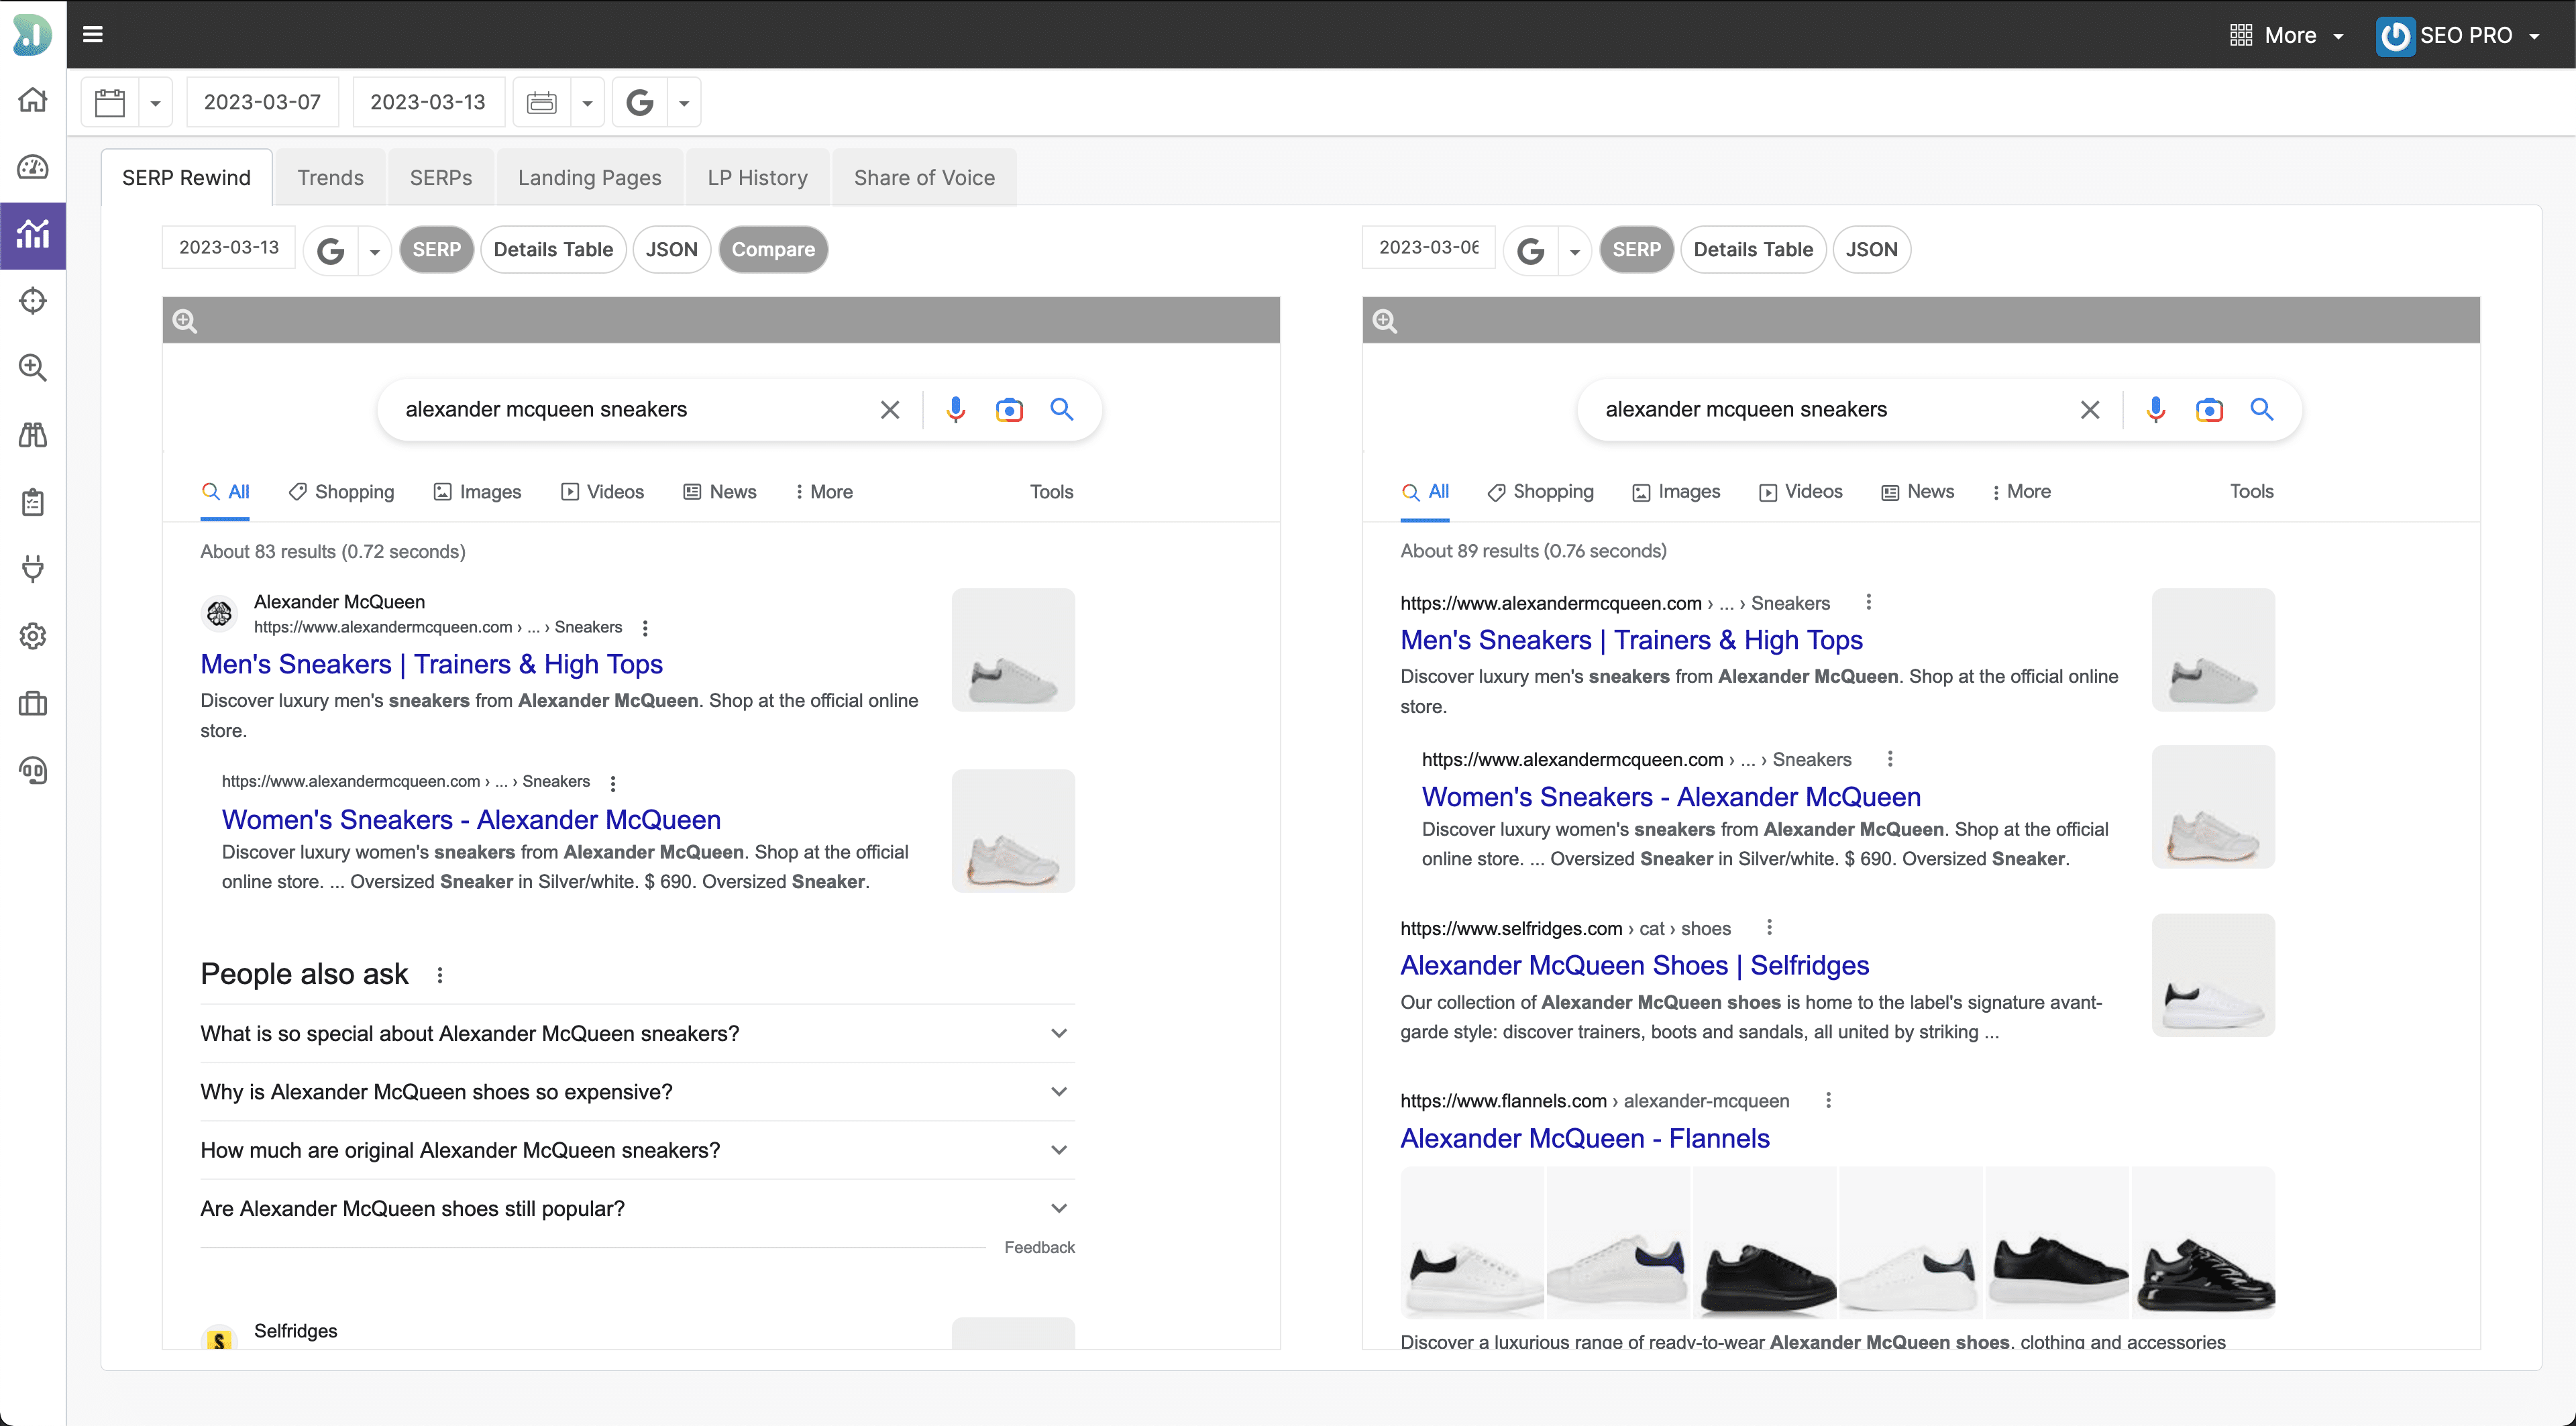
Task: Open 'Alexander McQueen Shoes | Selfridges' link
Action: pos(1634,966)
